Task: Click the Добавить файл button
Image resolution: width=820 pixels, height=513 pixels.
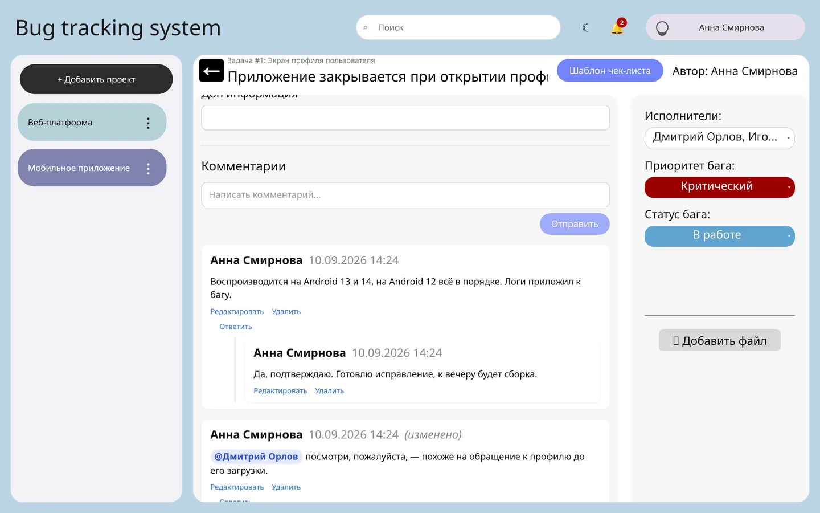Action: pos(719,341)
